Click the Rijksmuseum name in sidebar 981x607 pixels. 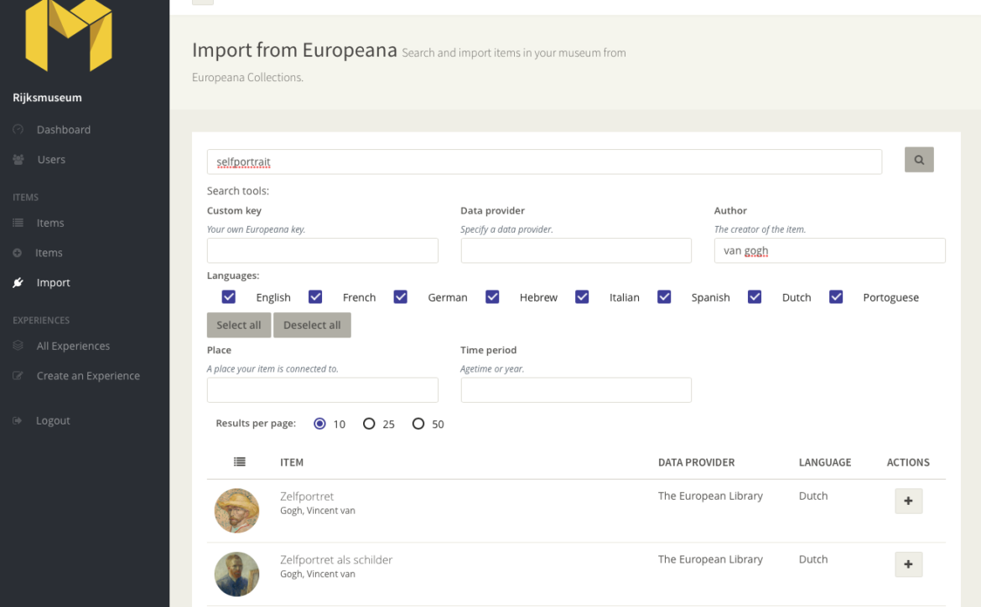47,97
